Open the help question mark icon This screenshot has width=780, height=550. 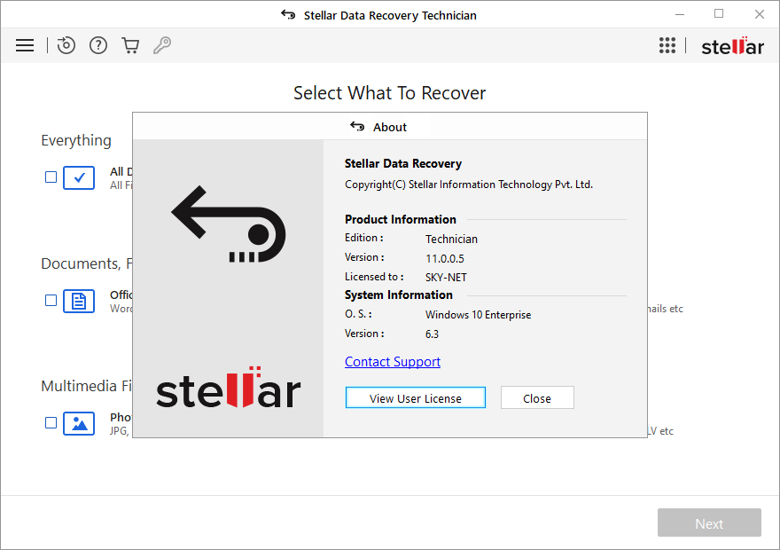pos(98,45)
